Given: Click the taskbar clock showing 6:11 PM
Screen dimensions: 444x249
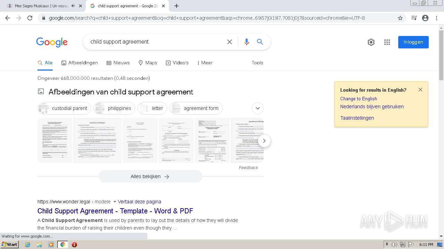Looking at the screenshot, I should (x=426, y=245).
